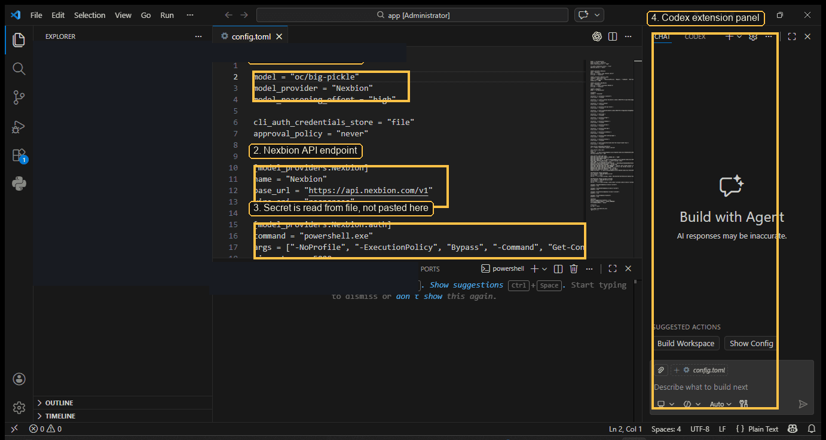Go back using the navigation arrow
826x440 pixels.
pyautogui.click(x=228, y=15)
